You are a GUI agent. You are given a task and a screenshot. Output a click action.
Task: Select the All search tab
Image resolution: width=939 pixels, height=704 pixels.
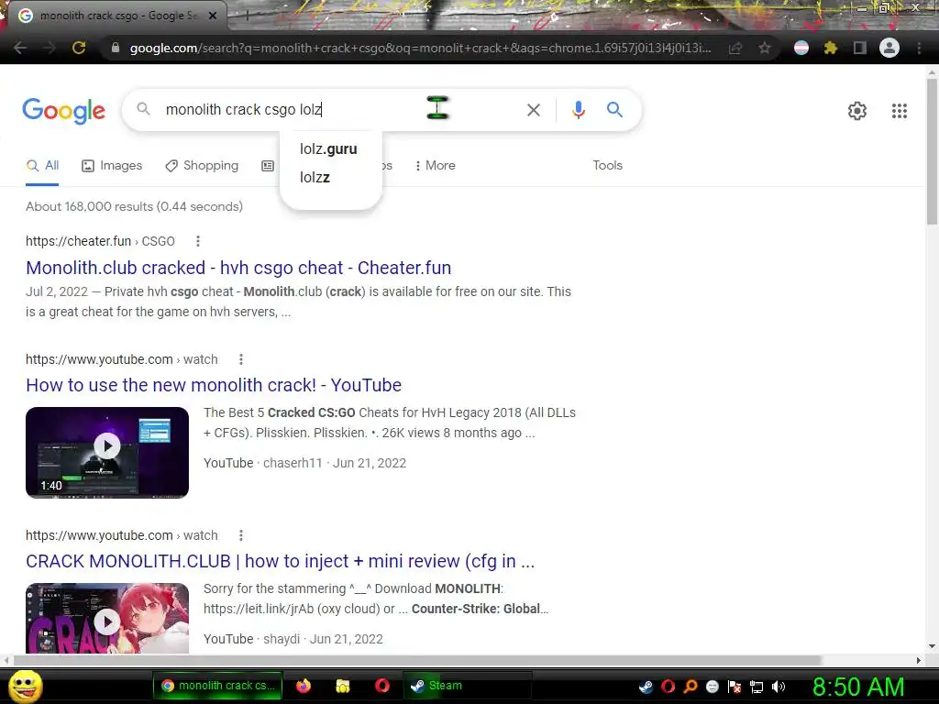pyautogui.click(x=42, y=166)
